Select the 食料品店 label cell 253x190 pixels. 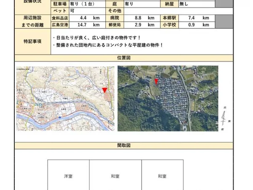(60, 18)
